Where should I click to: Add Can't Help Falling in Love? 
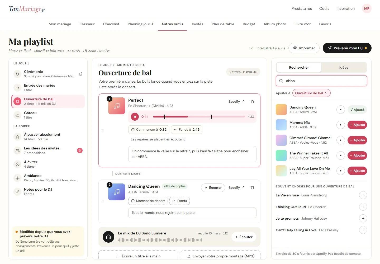(x=363, y=230)
